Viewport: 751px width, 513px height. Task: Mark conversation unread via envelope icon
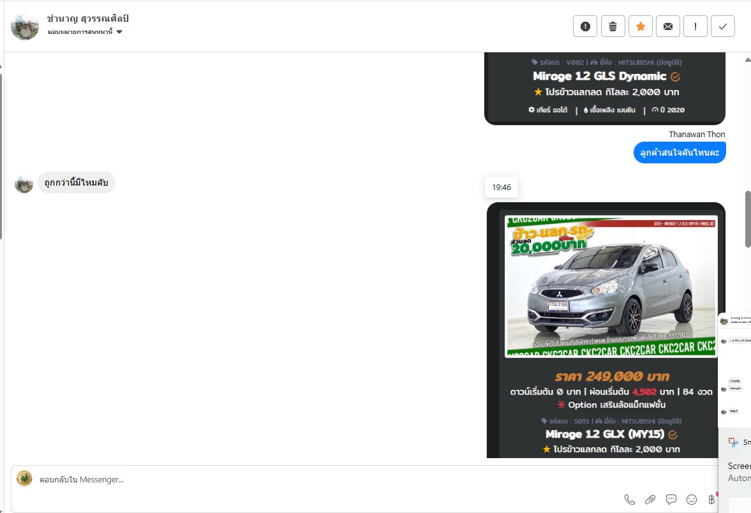pyautogui.click(x=667, y=26)
